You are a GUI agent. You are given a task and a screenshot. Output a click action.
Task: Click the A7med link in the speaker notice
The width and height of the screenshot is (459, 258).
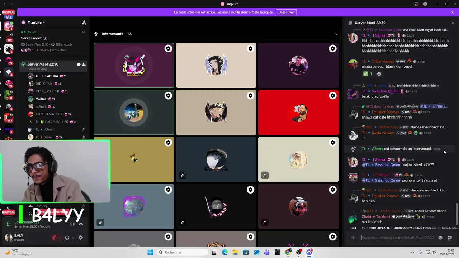tap(378, 149)
